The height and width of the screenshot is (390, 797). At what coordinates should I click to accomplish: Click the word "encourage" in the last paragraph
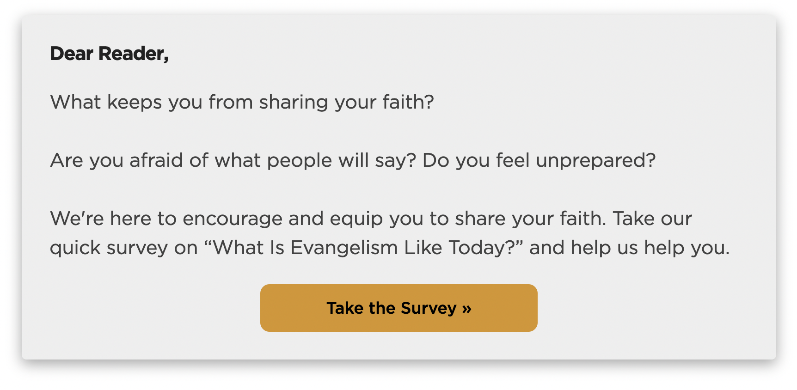(233, 219)
